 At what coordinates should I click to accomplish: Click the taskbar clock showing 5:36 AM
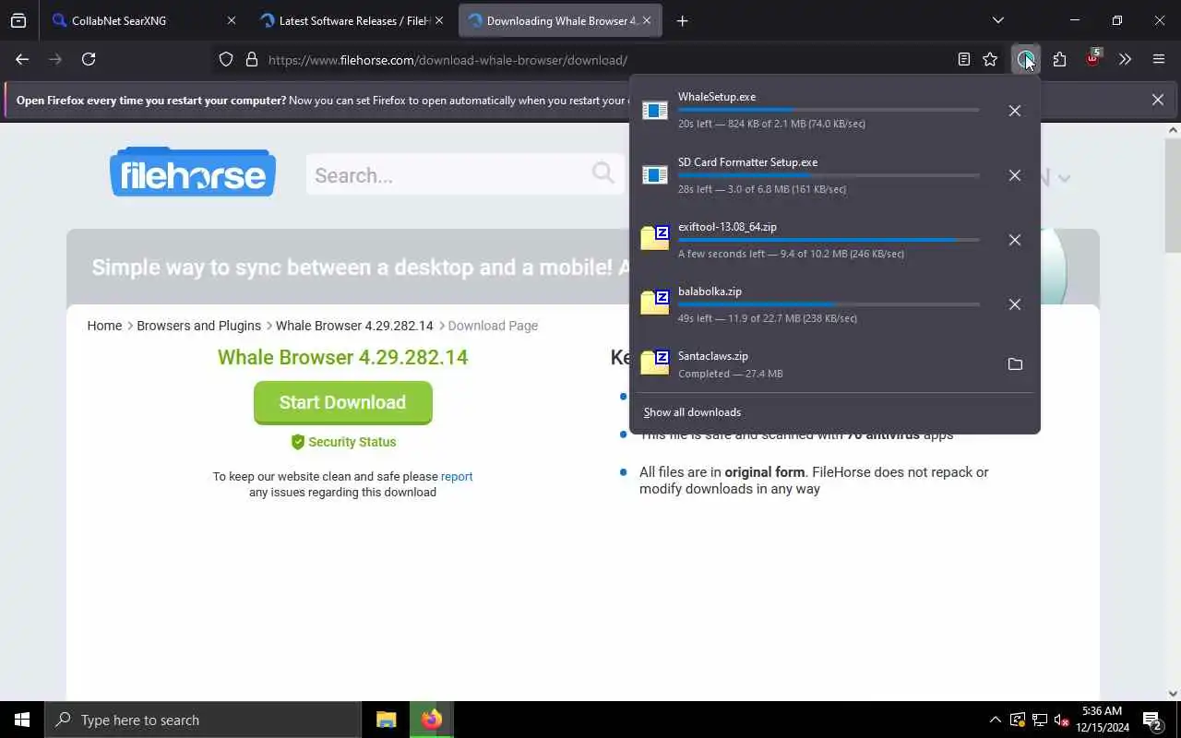point(1103,720)
